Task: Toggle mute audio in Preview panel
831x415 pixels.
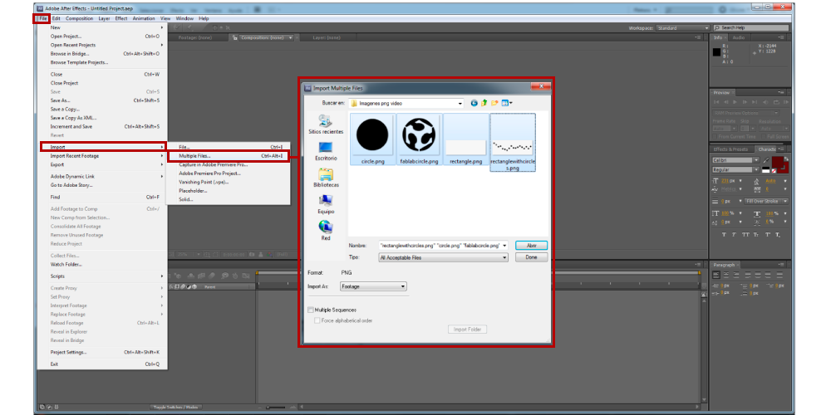Action: pos(765,102)
